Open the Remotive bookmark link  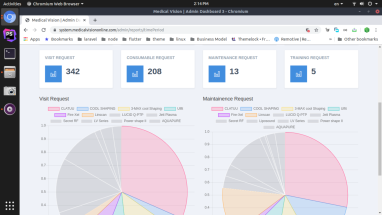292,39
